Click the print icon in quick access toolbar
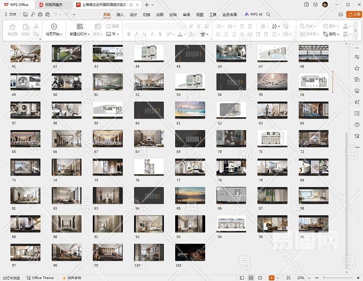The width and height of the screenshot is (363, 281). [40, 15]
